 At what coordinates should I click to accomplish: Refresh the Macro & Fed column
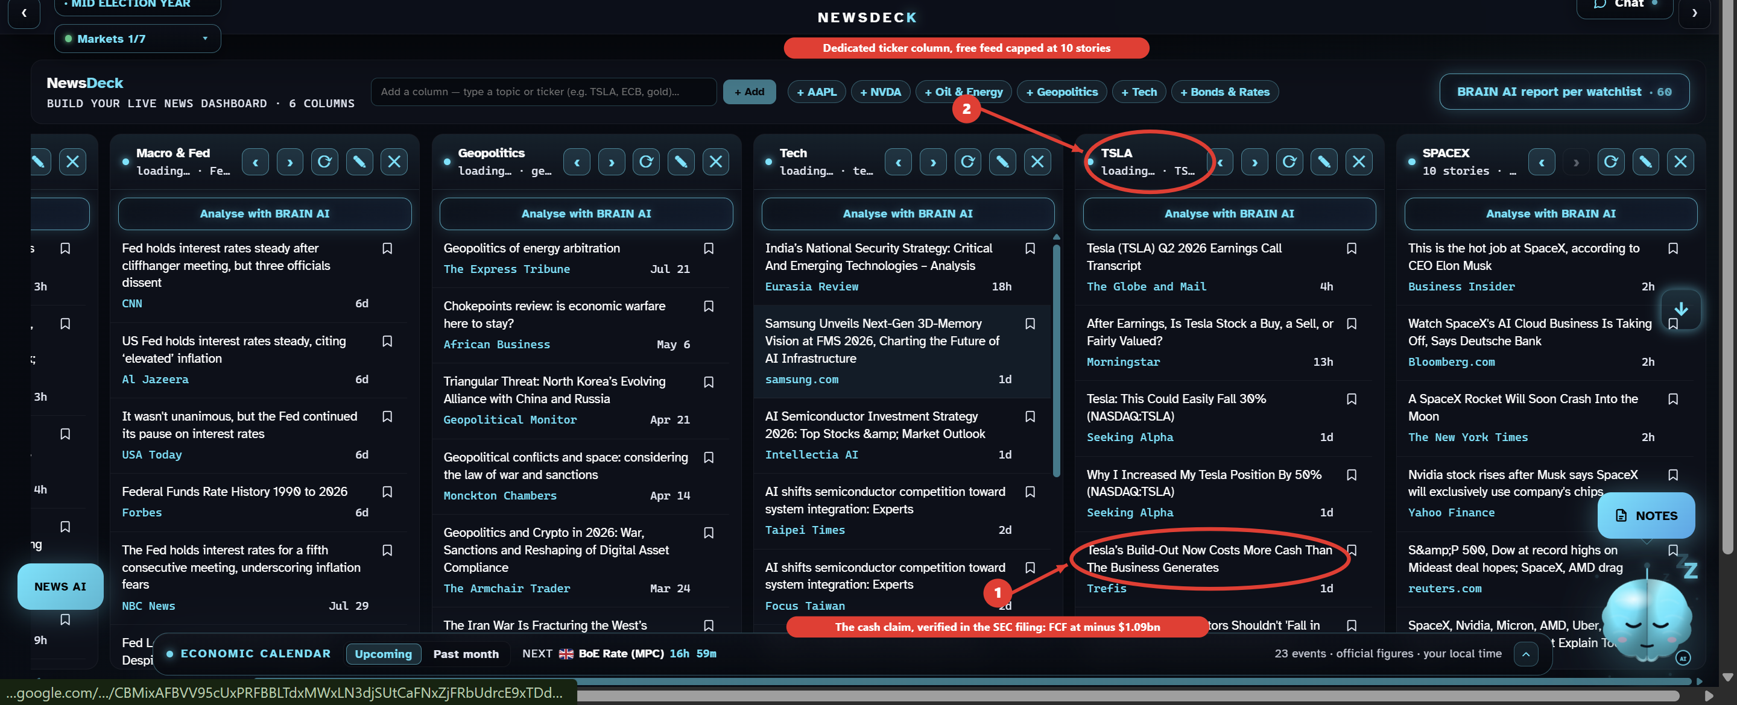324,161
